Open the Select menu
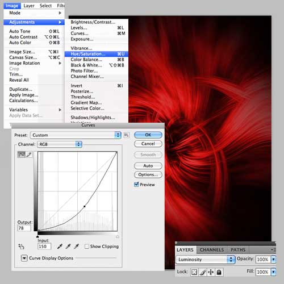This screenshot has height=284, width=284. pos(45,6)
